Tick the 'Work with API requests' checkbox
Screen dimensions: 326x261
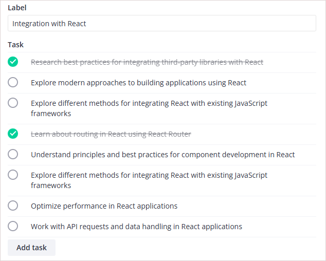point(13,226)
